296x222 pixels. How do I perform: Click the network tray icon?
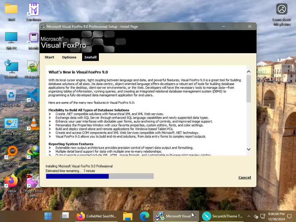[x=262, y=216]
